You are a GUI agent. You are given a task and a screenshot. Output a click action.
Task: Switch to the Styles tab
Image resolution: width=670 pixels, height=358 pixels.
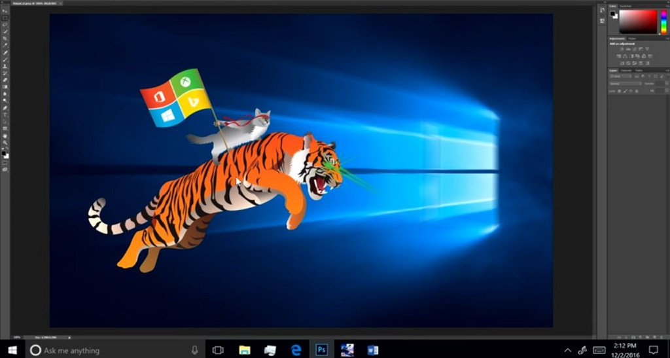click(x=632, y=39)
